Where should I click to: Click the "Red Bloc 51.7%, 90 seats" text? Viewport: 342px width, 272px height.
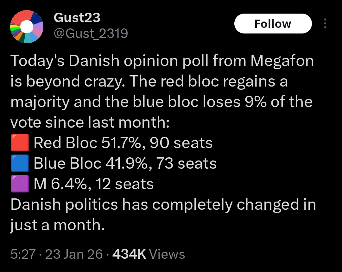(x=123, y=143)
